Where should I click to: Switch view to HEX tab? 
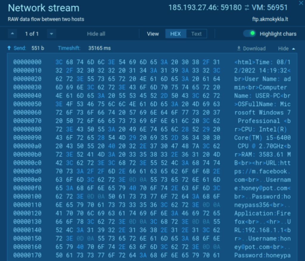(x=175, y=34)
